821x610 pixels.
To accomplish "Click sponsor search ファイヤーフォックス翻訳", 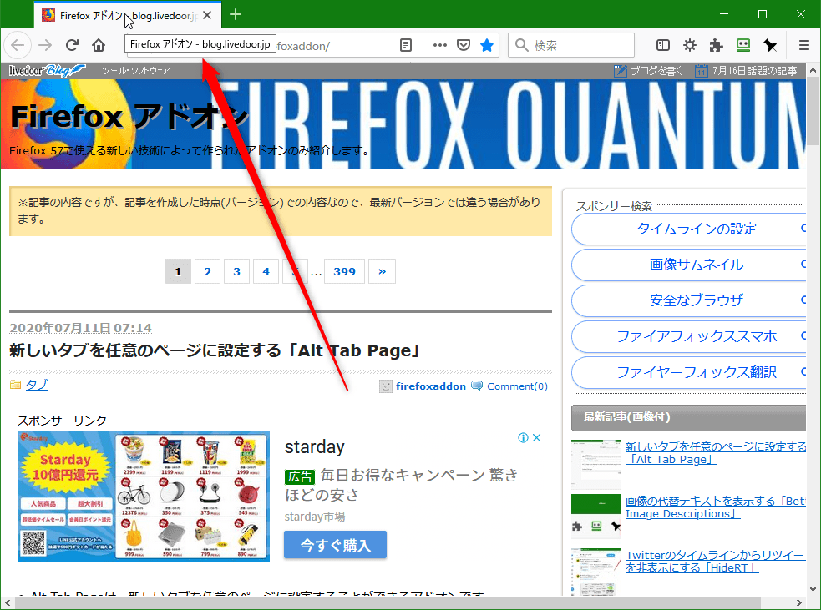I will pos(696,372).
